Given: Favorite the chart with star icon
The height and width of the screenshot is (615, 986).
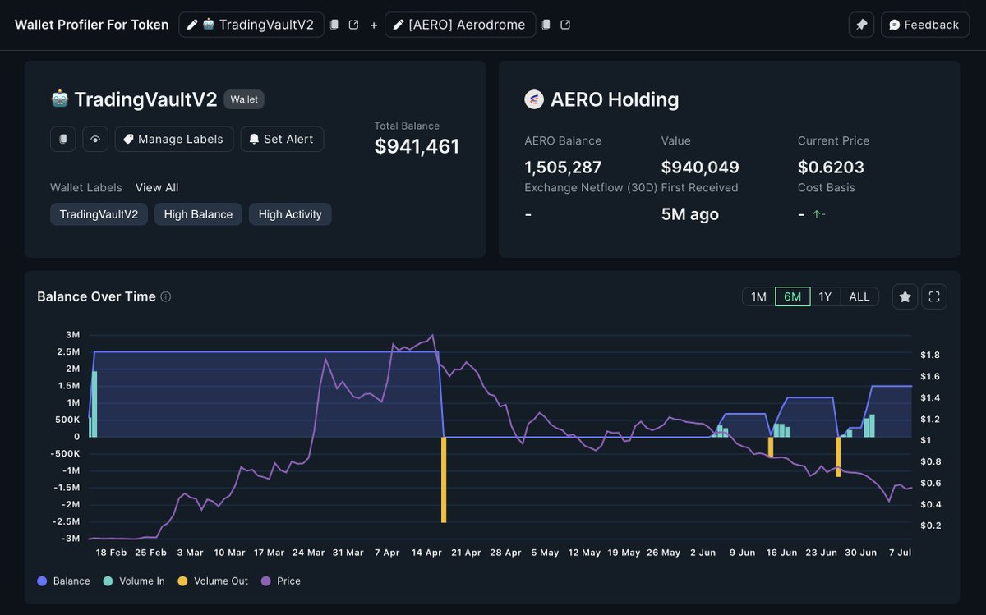Looking at the screenshot, I should tap(905, 296).
